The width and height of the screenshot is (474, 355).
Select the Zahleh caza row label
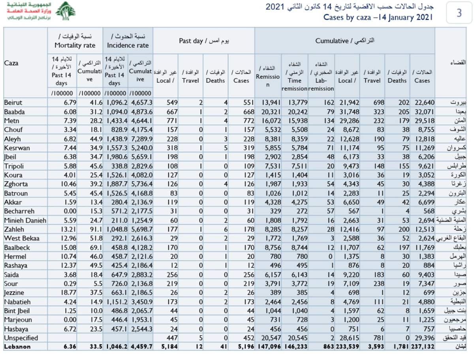[14, 229]
